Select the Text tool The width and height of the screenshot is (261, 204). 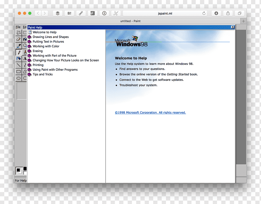tap(25, 59)
